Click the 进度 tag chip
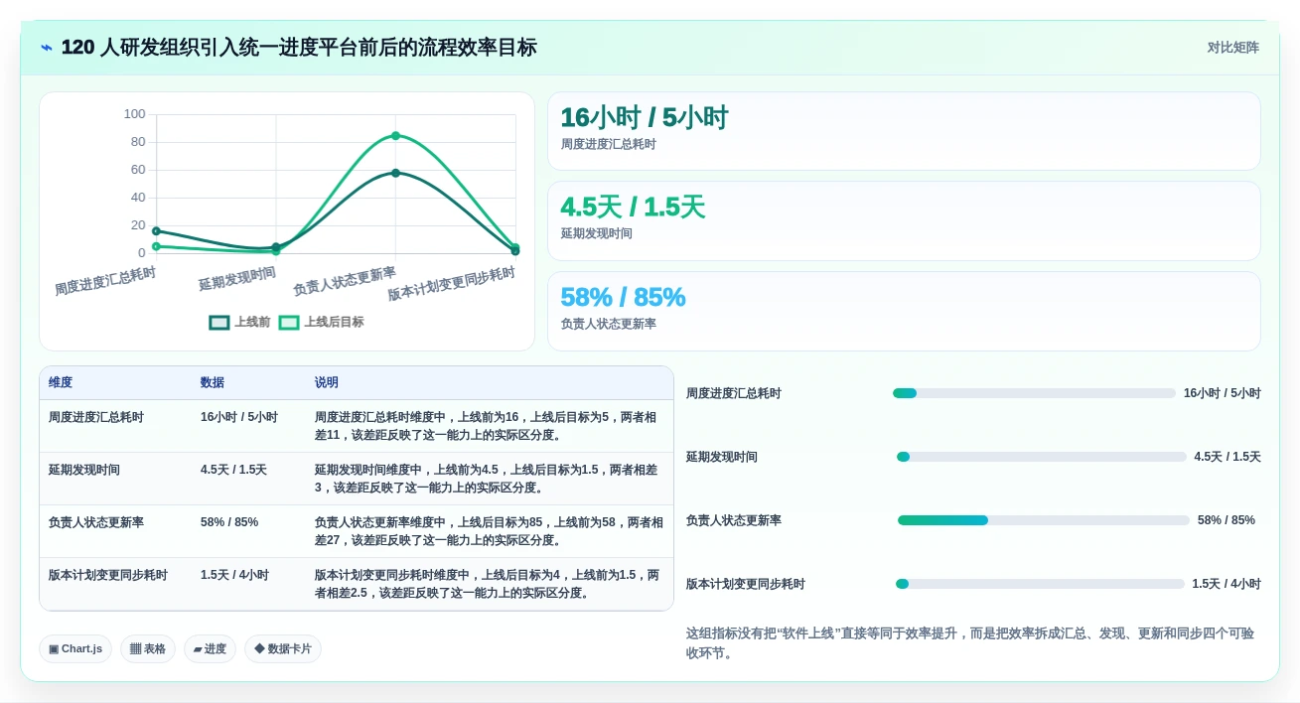This screenshot has width=1300, height=703. [210, 648]
